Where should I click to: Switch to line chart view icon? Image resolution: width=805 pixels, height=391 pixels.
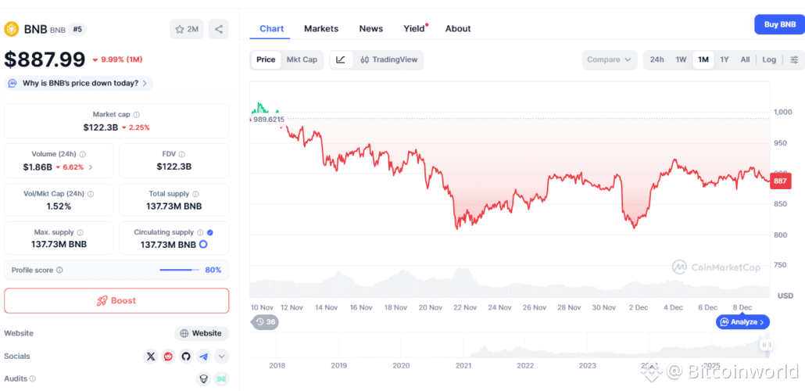click(x=341, y=59)
